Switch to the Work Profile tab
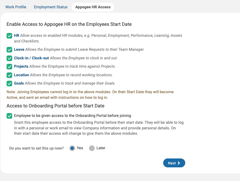Image resolution: width=240 pixels, height=181 pixels. [16, 7]
